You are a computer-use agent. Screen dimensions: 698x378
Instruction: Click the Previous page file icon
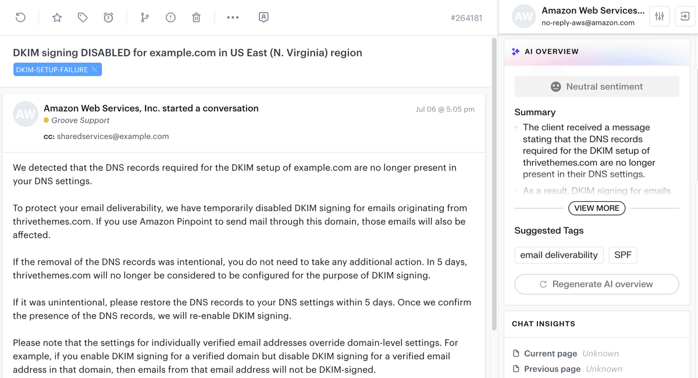516,369
